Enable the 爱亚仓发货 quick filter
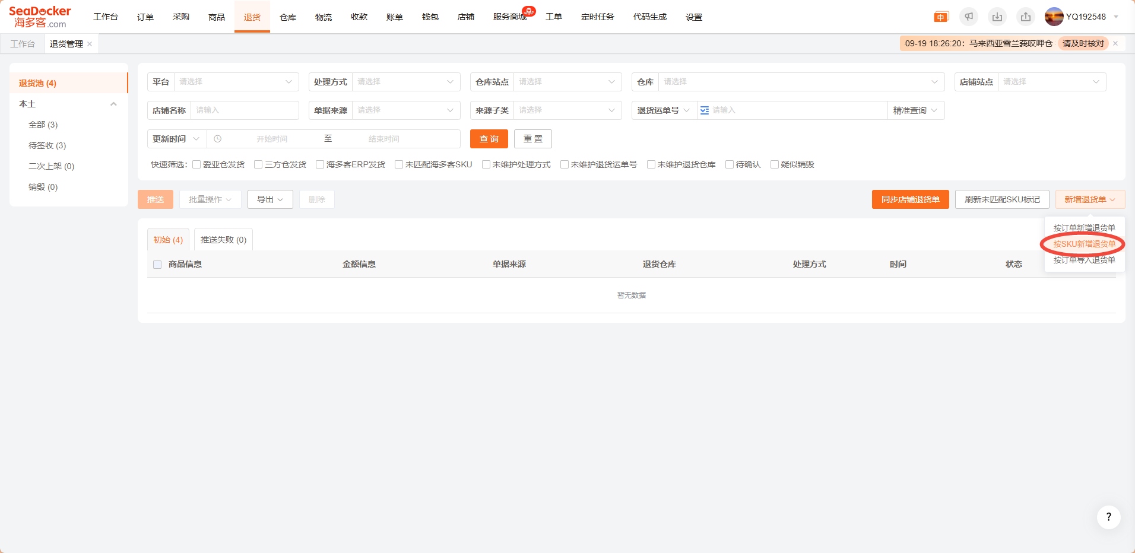The image size is (1135, 553). pyautogui.click(x=196, y=164)
